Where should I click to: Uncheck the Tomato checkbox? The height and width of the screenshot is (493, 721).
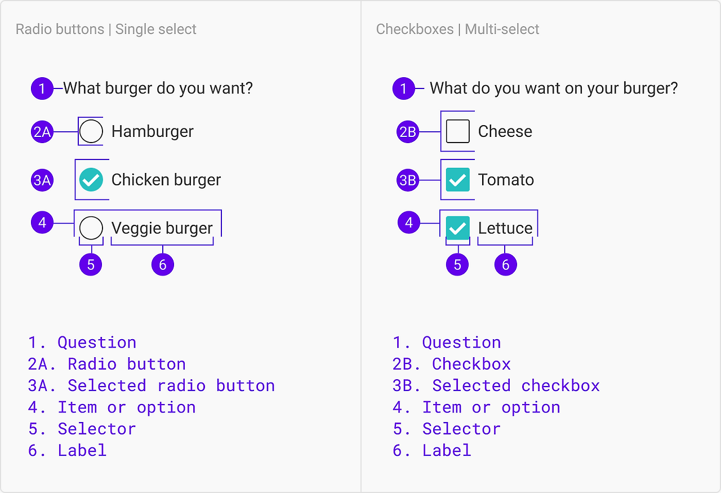tap(457, 180)
